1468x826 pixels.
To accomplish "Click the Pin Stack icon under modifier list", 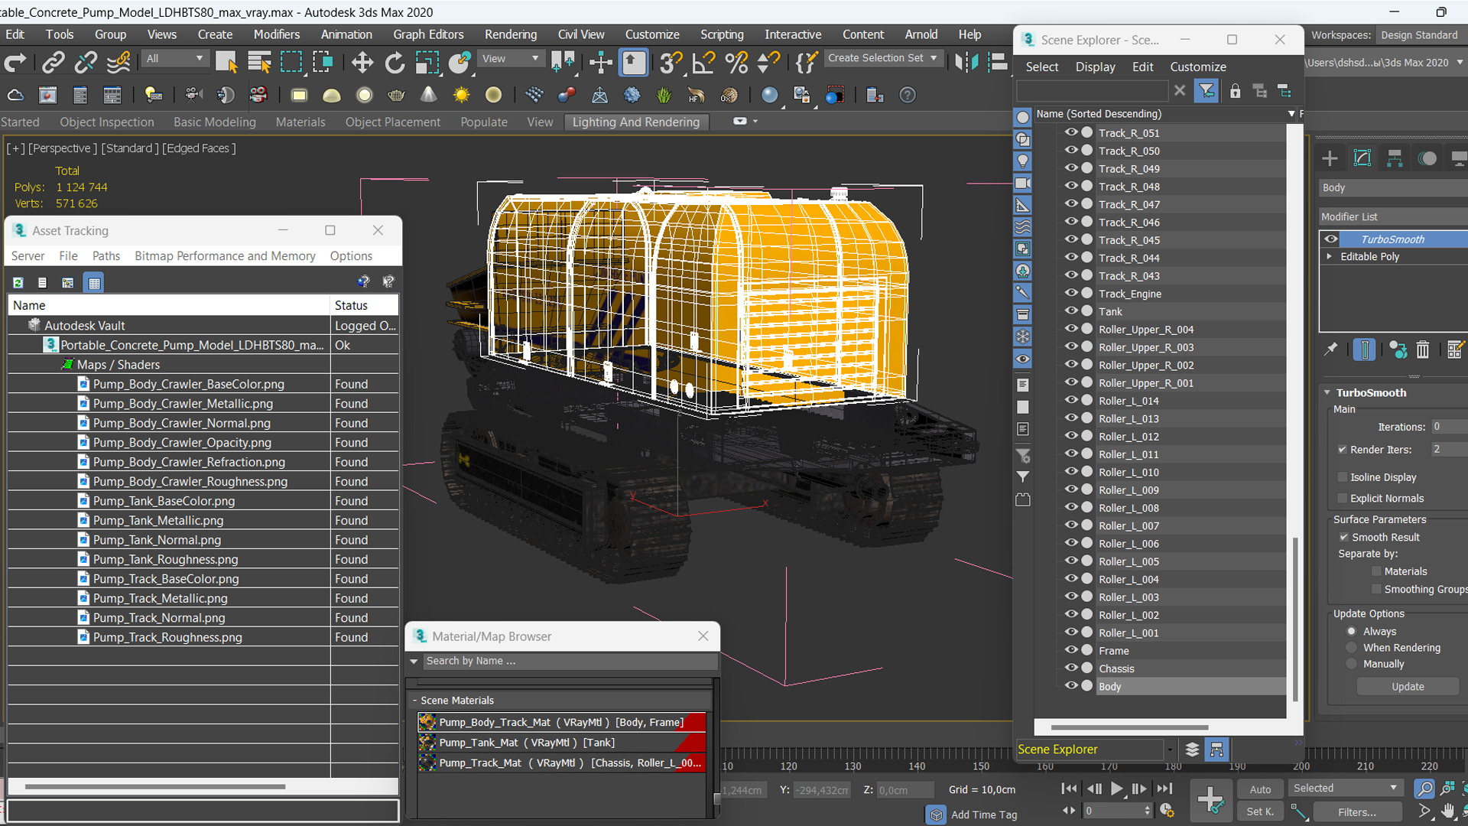I will pyautogui.click(x=1331, y=350).
